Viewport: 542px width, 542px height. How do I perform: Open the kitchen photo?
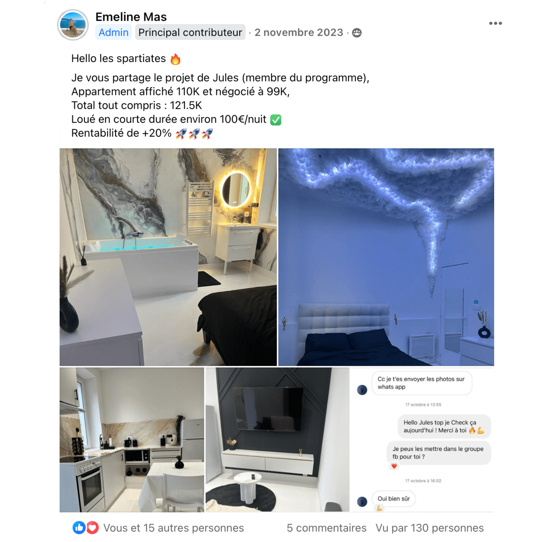[x=132, y=440]
